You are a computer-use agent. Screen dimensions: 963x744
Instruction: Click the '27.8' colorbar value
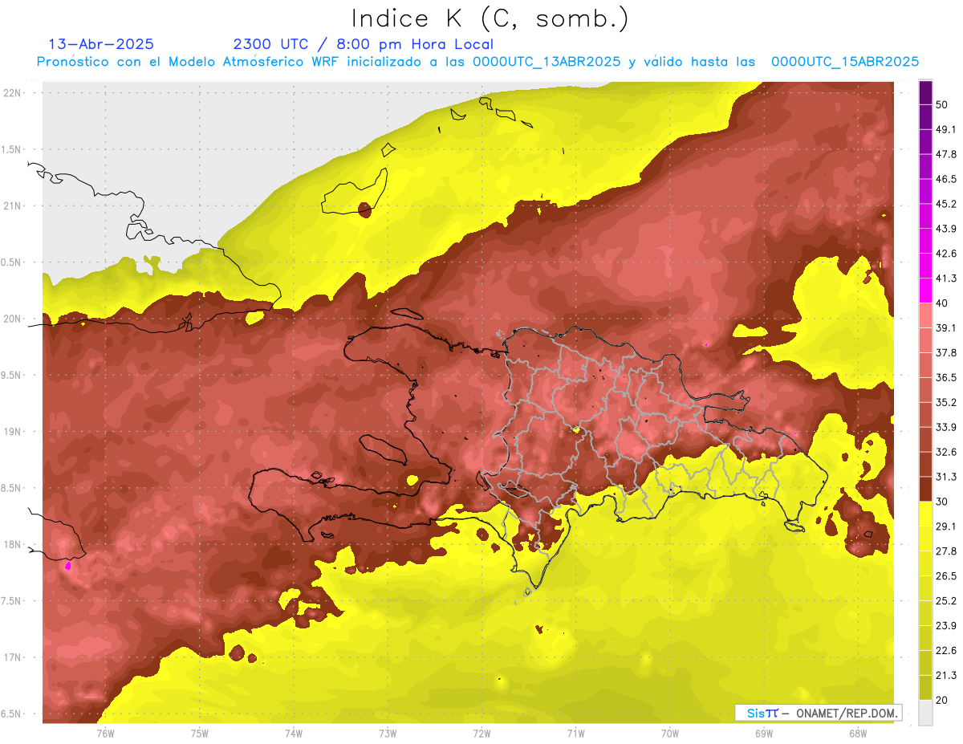pyautogui.click(x=946, y=551)
